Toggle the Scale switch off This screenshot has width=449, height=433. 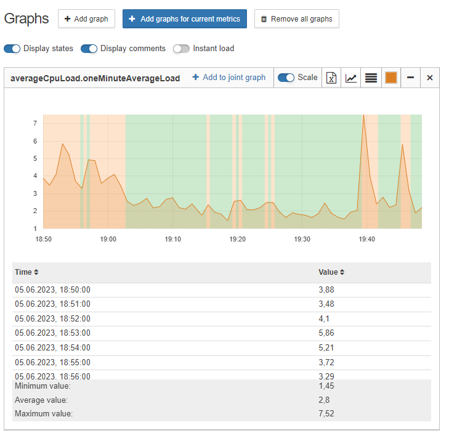coord(286,78)
